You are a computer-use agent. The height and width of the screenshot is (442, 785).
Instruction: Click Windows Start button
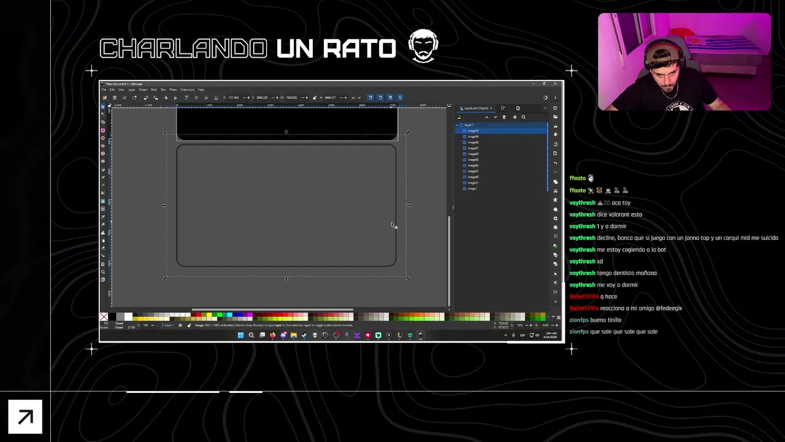coord(241,335)
